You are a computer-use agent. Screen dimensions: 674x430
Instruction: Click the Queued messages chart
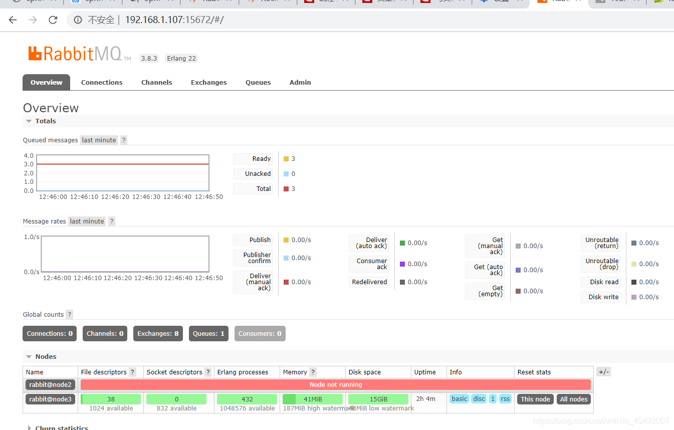(x=123, y=173)
